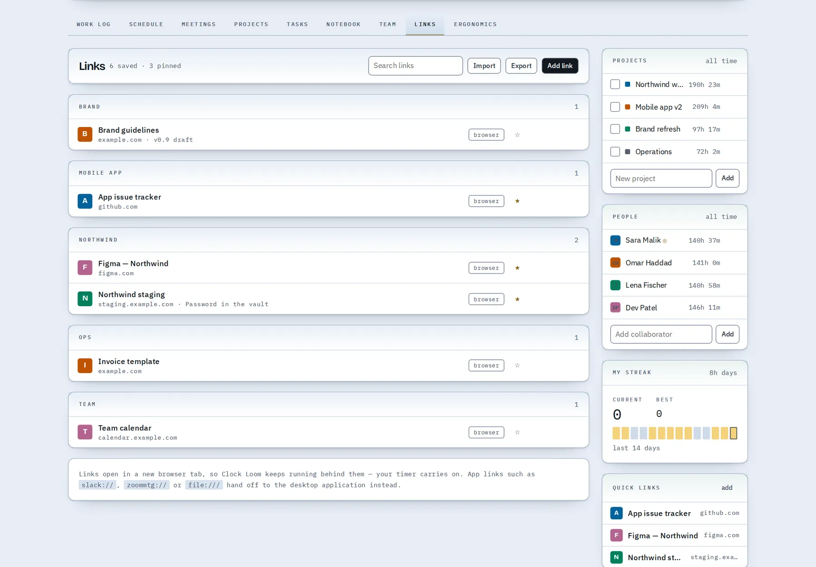Click the orange Mobile app v2 color swatch

coord(628,107)
